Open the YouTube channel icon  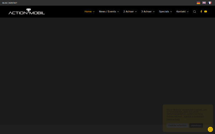point(206,11)
